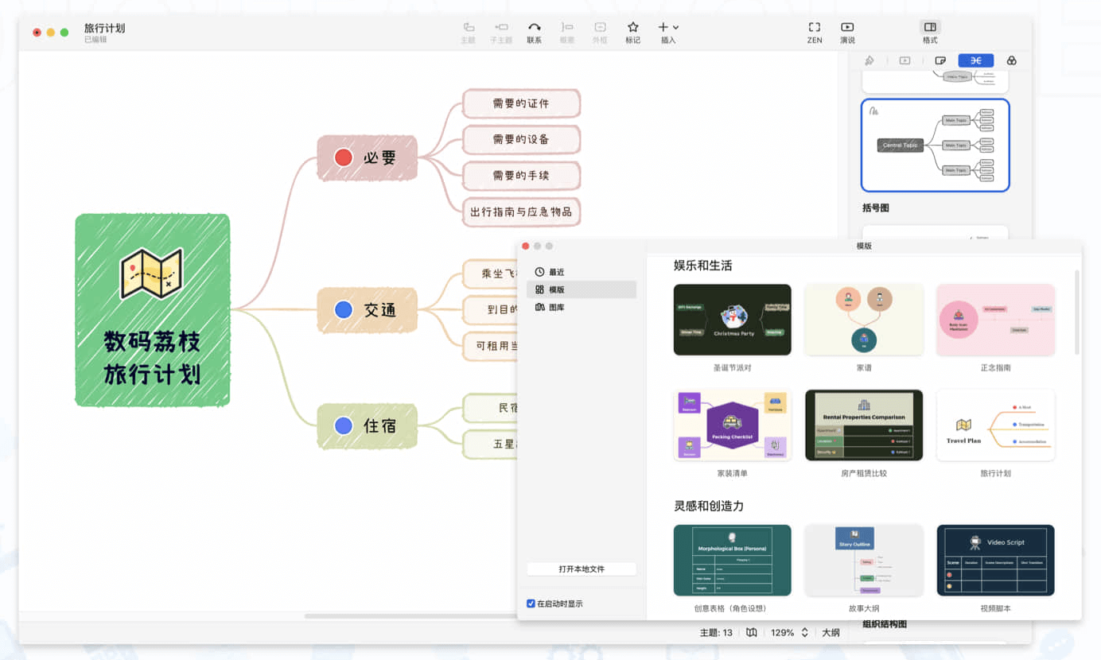The width and height of the screenshot is (1101, 660).
Task: Click the map overview icon in status bar
Action: (751, 633)
